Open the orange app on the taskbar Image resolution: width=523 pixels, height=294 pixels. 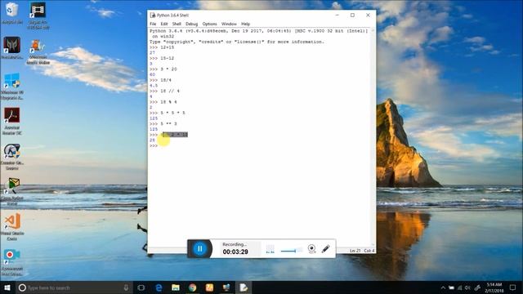click(209, 287)
